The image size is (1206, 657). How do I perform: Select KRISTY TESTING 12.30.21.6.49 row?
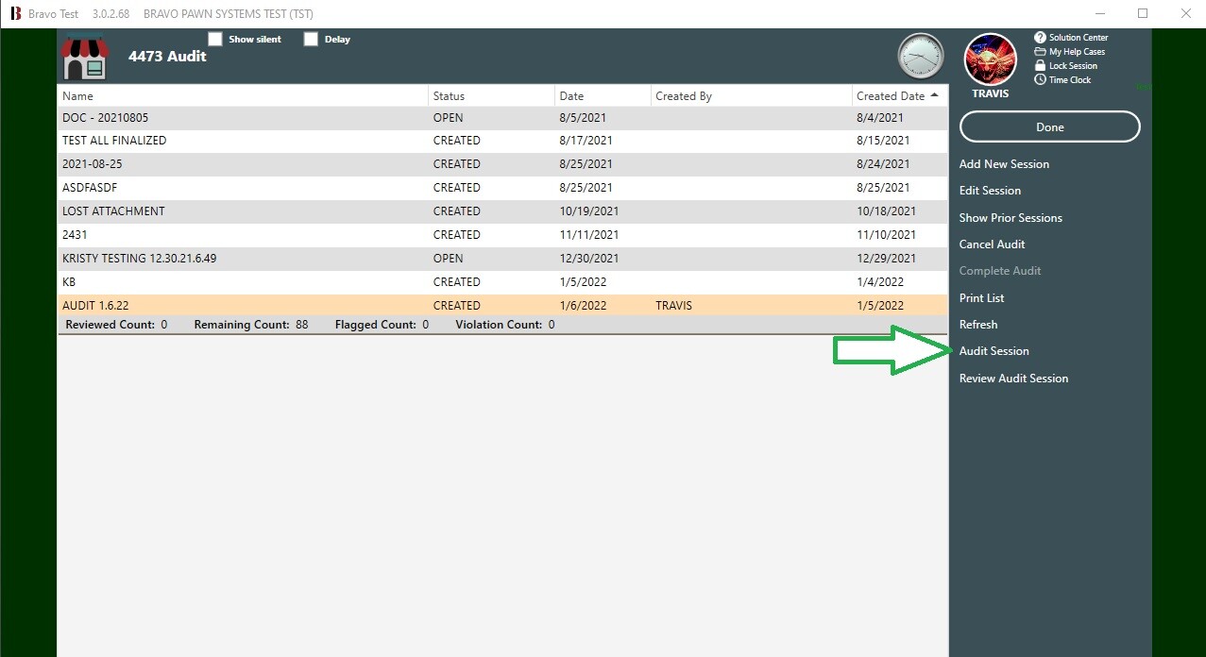coord(502,259)
